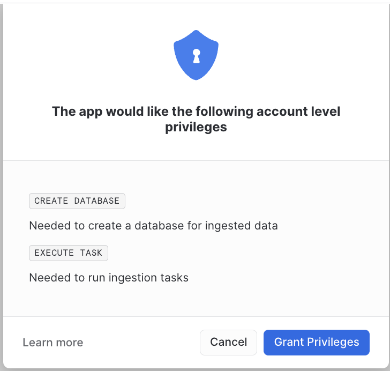
Task: Click the database for ingested data description
Action: pyautogui.click(x=153, y=226)
